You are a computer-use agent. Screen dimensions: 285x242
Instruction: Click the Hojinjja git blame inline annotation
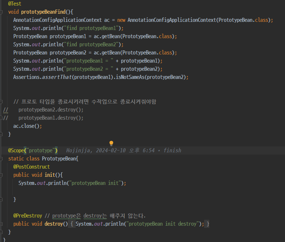[124, 150]
